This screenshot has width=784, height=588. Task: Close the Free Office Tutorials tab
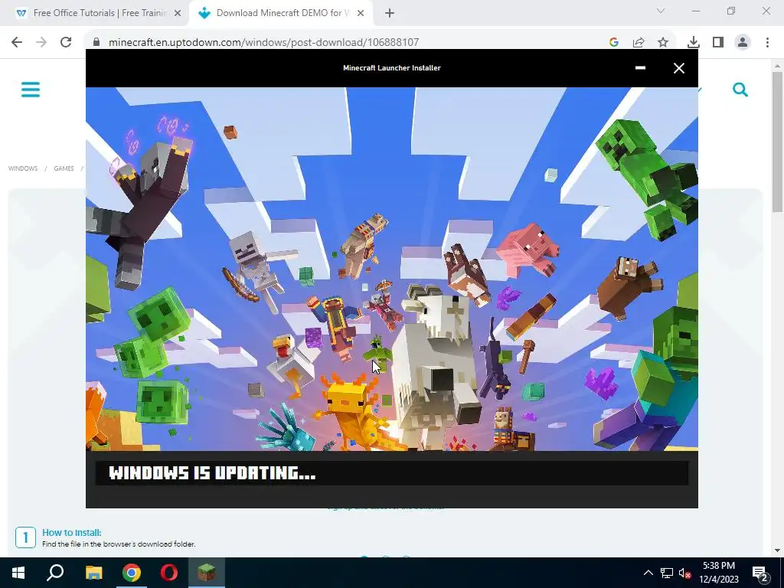pos(178,14)
